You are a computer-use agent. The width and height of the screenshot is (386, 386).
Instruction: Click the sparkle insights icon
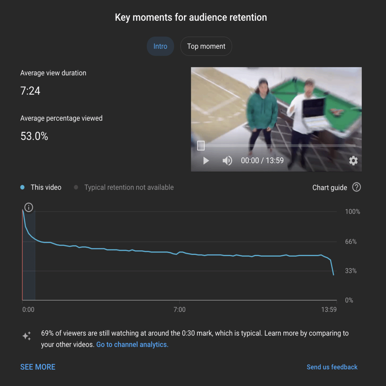point(27,336)
